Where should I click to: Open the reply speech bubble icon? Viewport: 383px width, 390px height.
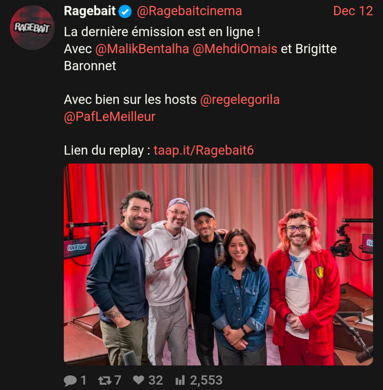coord(70,380)
